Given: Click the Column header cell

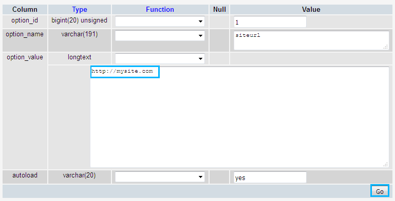Looking at the screenshot, I should (x=25, y=10).
